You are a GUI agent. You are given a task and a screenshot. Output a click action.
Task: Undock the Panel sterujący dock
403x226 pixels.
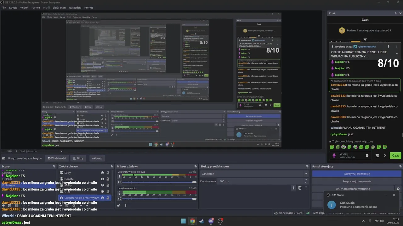(400, 166)
